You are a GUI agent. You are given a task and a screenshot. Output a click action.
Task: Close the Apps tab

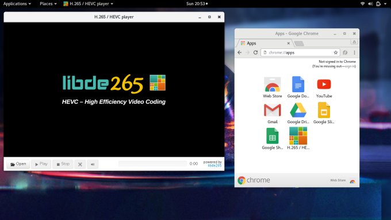pyautogui.click(x=289, y=43)
